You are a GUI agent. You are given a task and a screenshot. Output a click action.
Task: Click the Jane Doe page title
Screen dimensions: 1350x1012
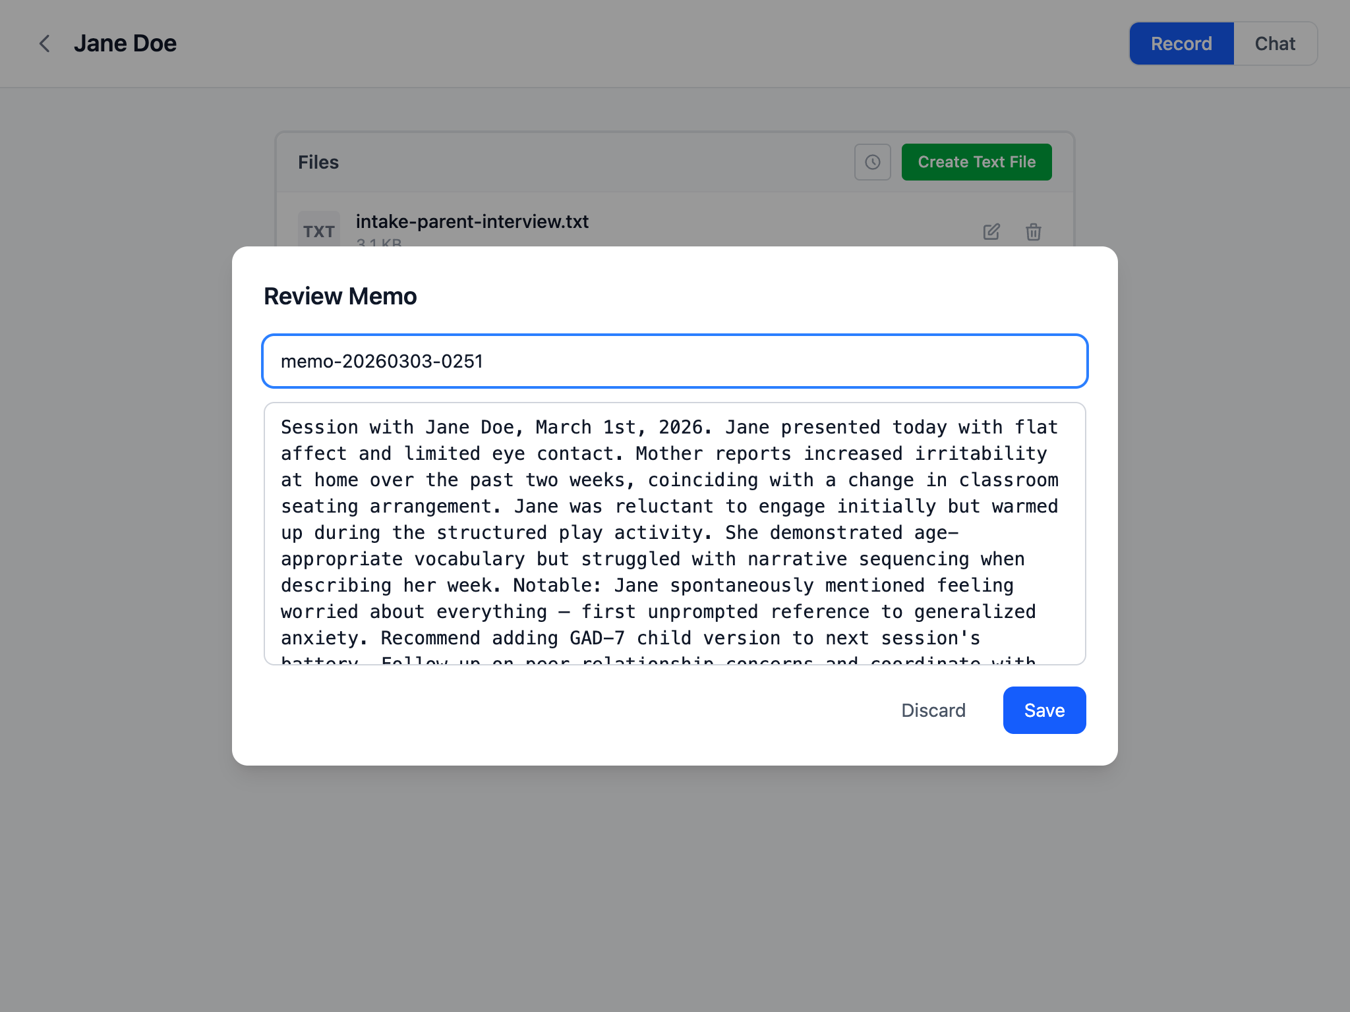tap(125, 43)
